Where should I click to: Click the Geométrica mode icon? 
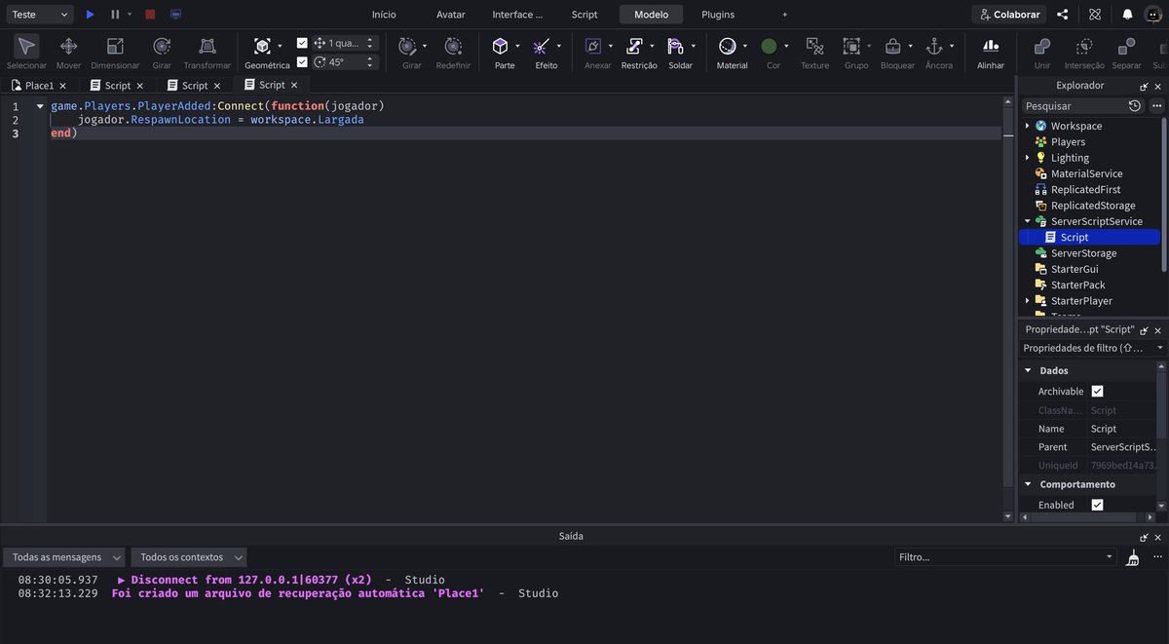tap(262, 46)
